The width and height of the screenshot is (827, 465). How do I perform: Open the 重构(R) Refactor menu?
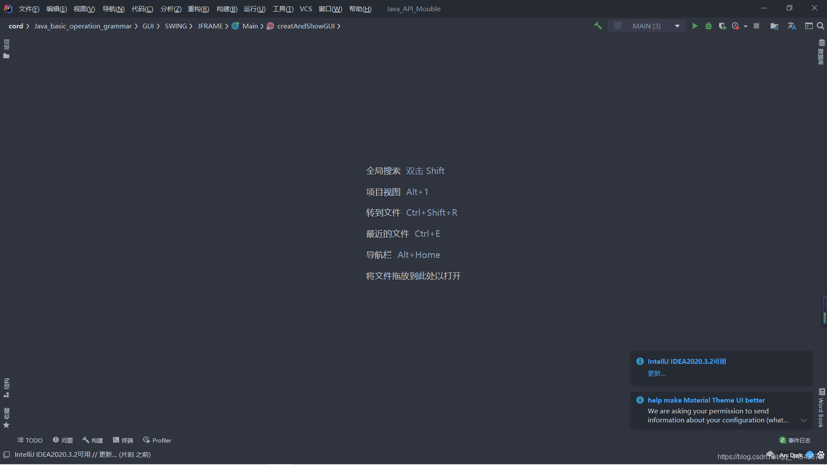199,9
